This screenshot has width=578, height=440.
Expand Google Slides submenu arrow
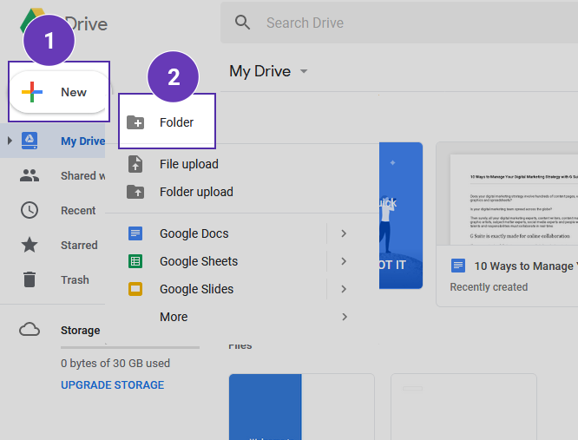344,289
